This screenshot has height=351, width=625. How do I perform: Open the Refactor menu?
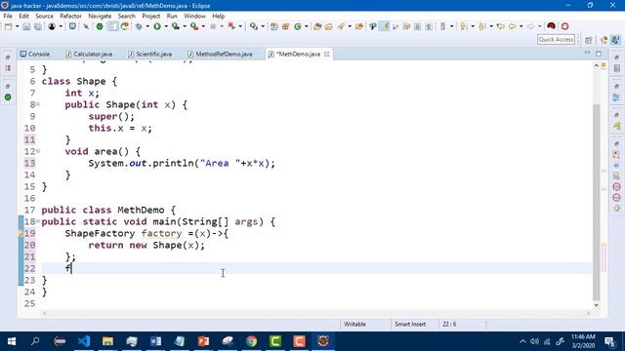(x=70, y=16)
